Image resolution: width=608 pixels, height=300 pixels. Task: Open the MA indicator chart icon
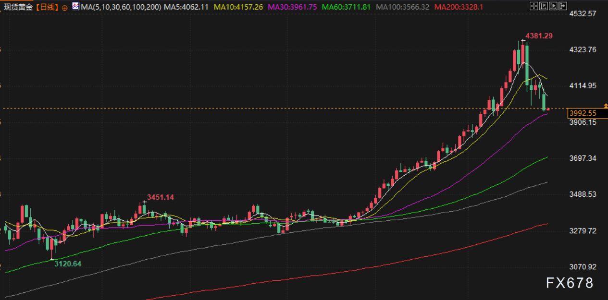coord(76,6)
